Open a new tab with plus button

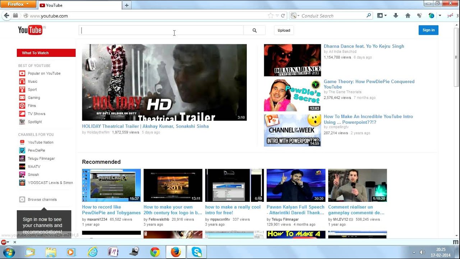[x=126, y=5]
